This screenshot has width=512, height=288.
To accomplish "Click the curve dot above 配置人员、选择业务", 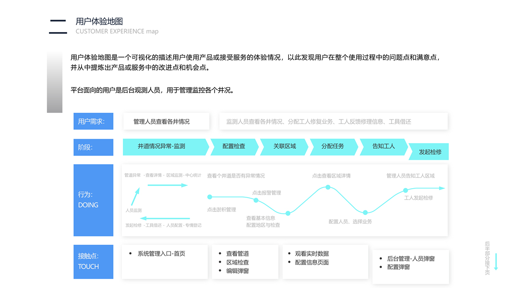I will (x=365, y=213).
